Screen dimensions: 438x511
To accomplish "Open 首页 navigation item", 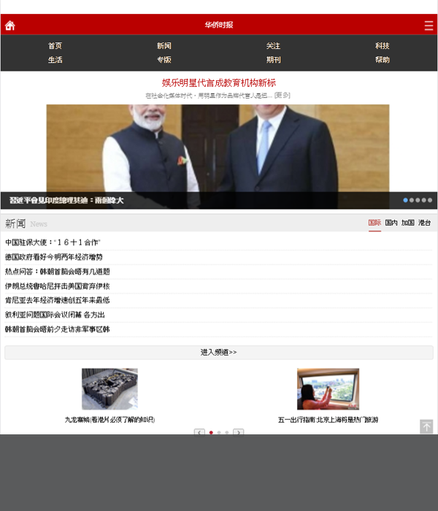I will pos(55,45).
